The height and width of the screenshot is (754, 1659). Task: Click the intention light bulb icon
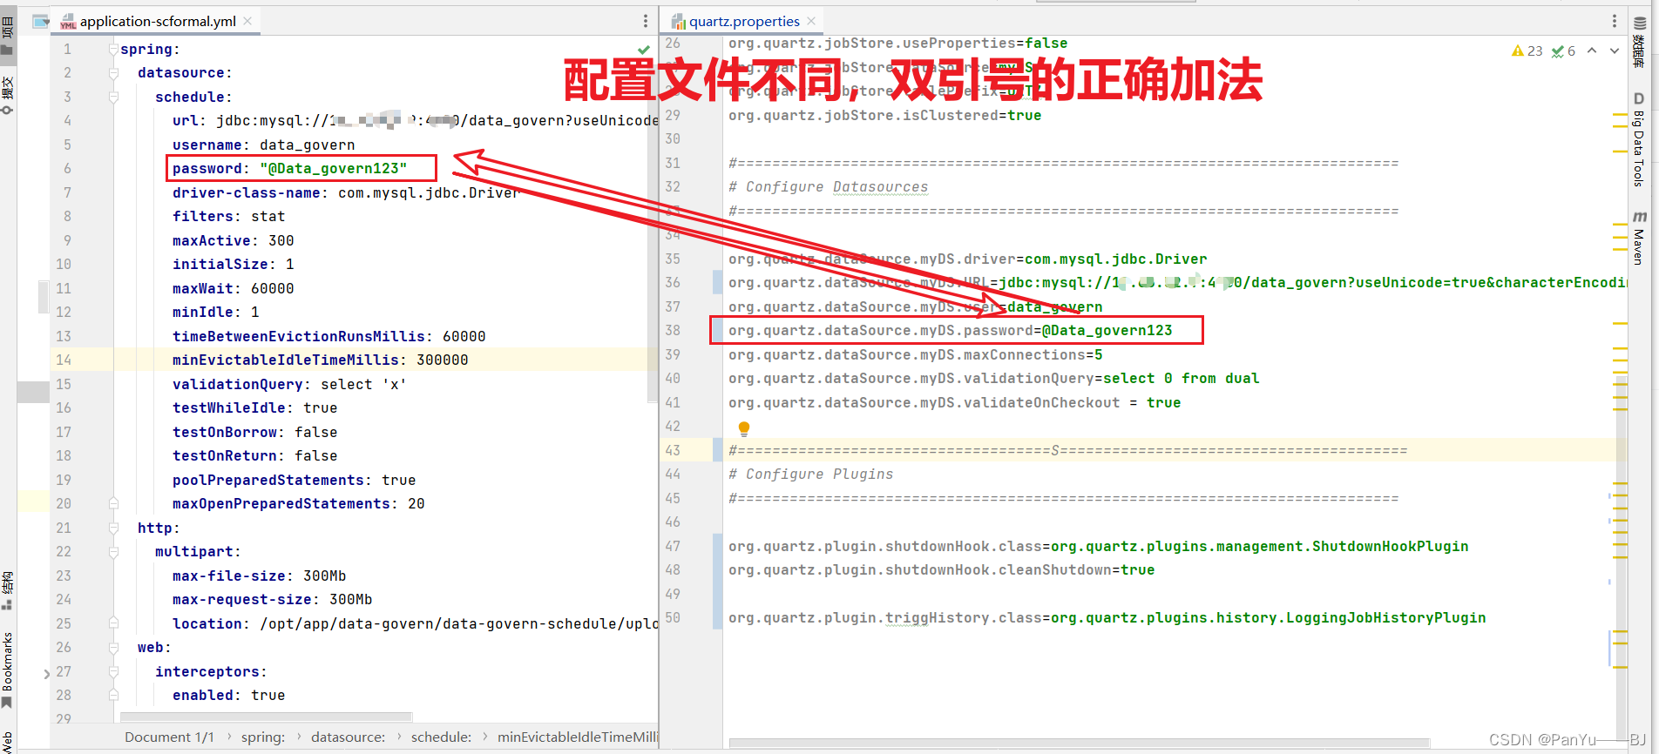743,428
